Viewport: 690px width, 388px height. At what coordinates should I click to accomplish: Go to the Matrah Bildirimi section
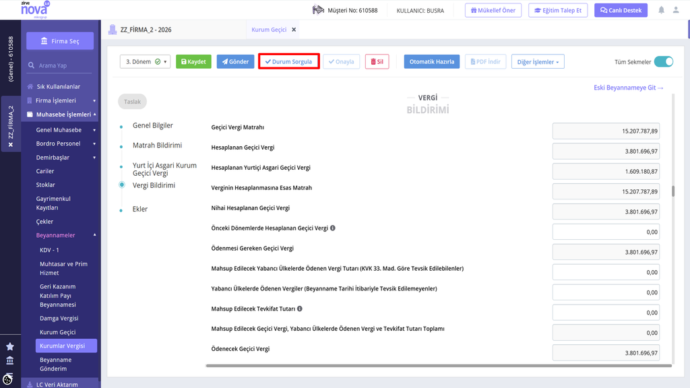coord(157,145)
